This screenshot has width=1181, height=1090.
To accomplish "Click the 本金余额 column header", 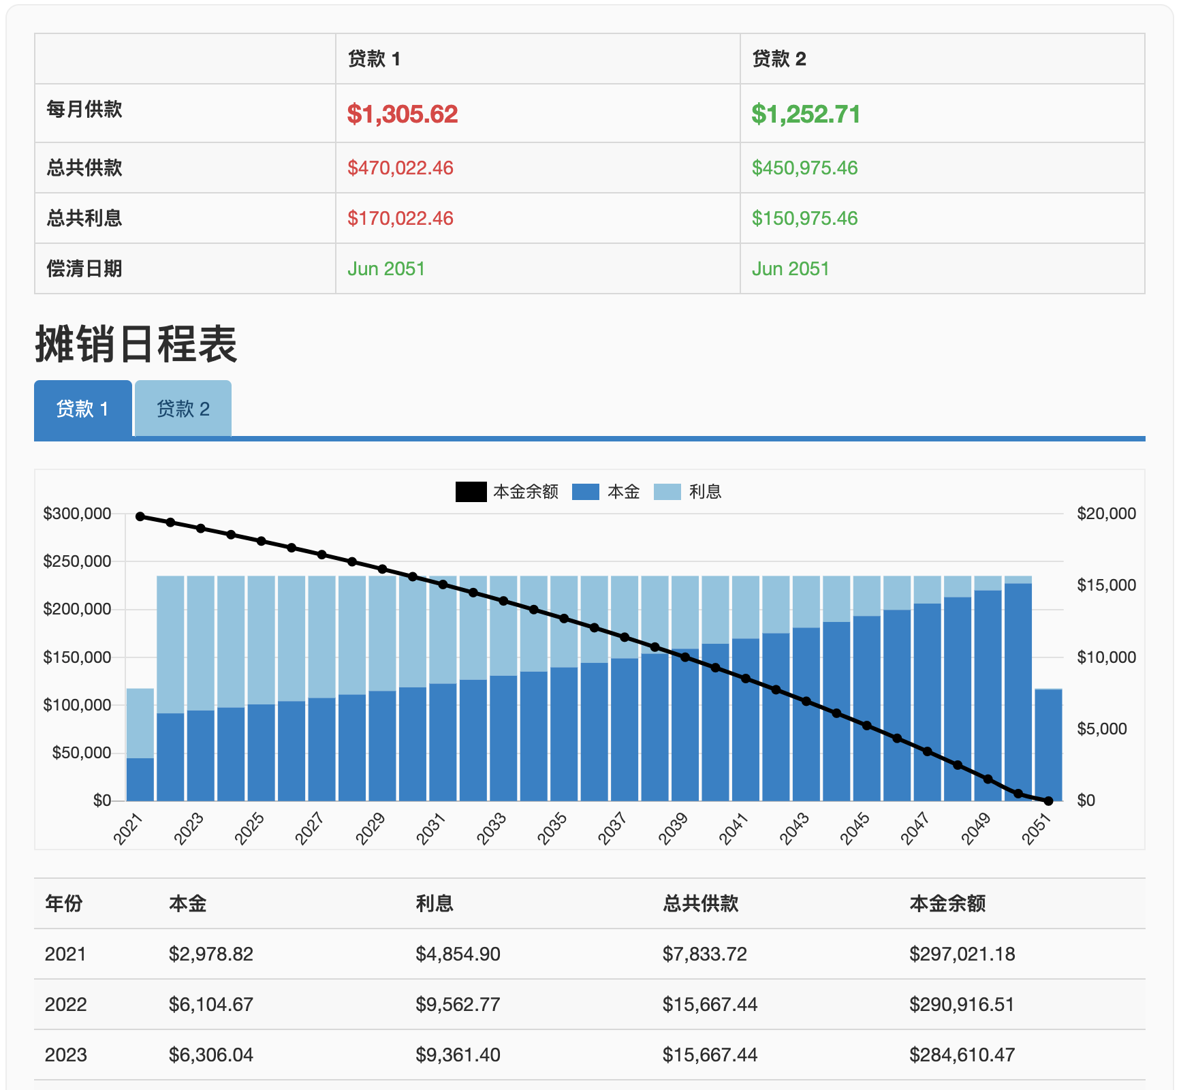I will coord(947,903).
